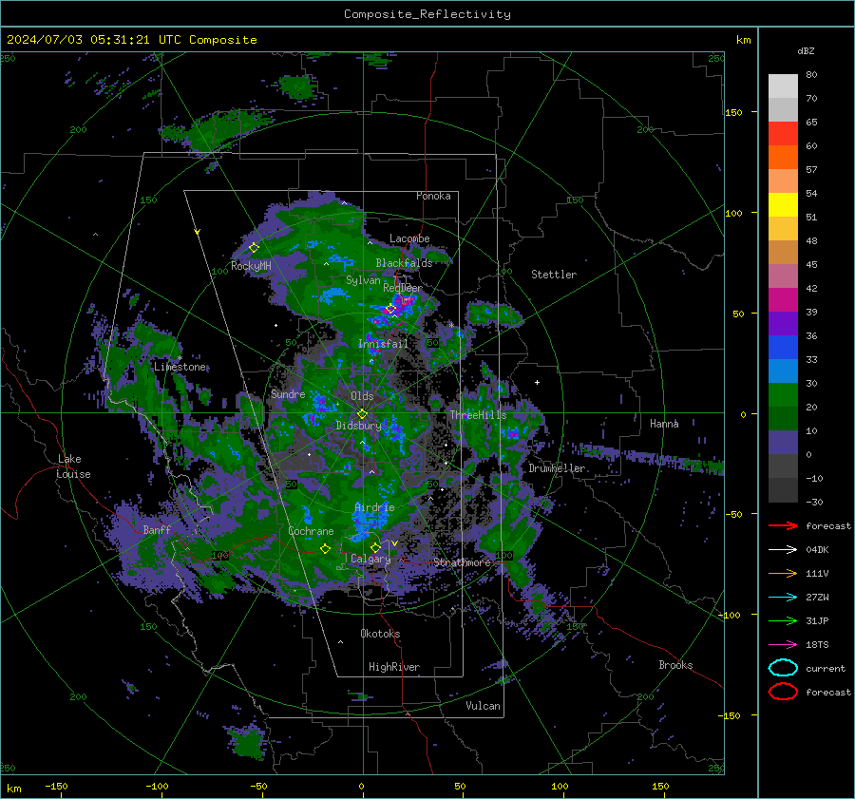
Task: Pick the light gray 70-80 dBZ swatch
Action: (783, 86)
